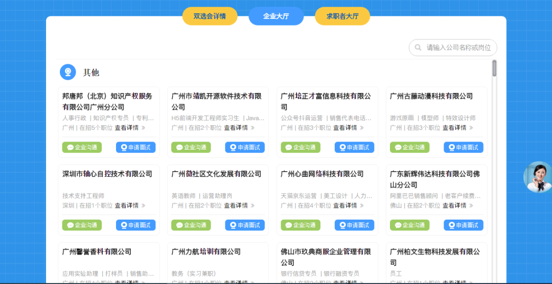Viewport: 552px width, 284px height.
Task: Click the company list vertical scrollbar
Action: pos(494,68)
